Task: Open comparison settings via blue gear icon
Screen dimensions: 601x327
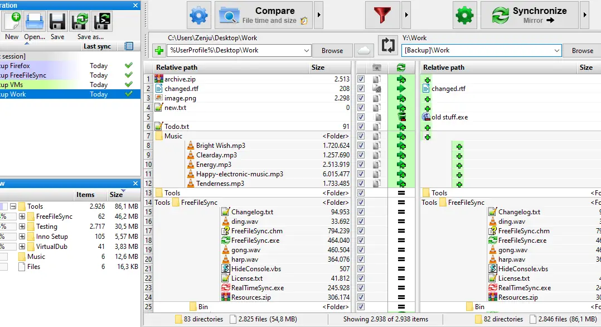Action: click(x=198, y=16)
